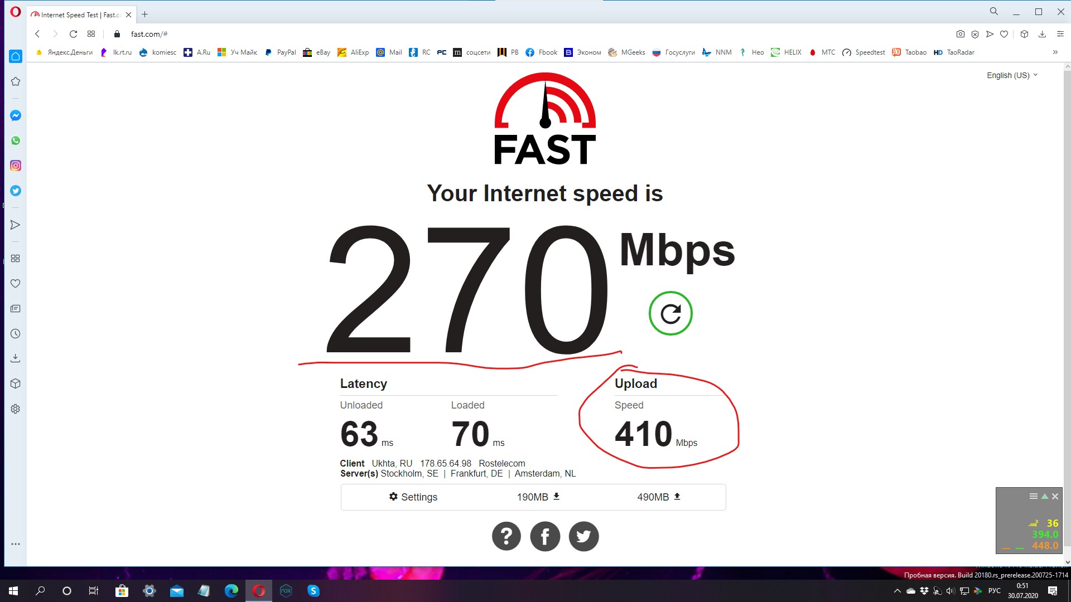Restart the speed test with reload circle
The height and width of the screenshot is (602, 1071).
pyautogui.click(x=670, y=313)
